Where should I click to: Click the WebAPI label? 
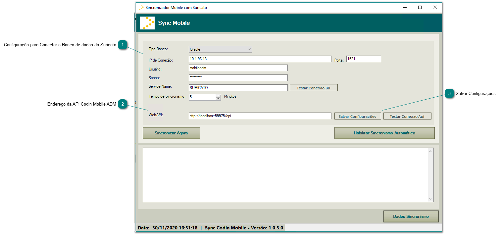click(x=156, y=115)
